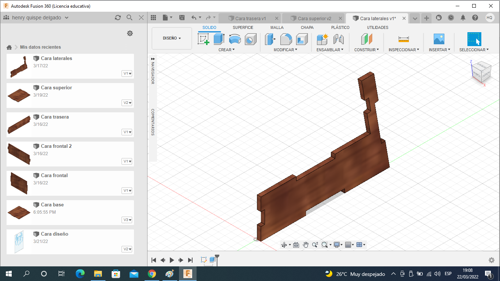
Task: Switch to the PLÁSTICO tab
Action: click(340, 27)
